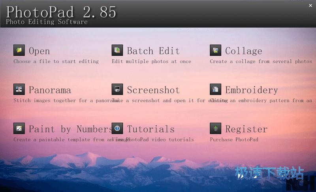
Task: Launch Panorama from its text label
Action: pyautogui.click(x=50, y=90)
